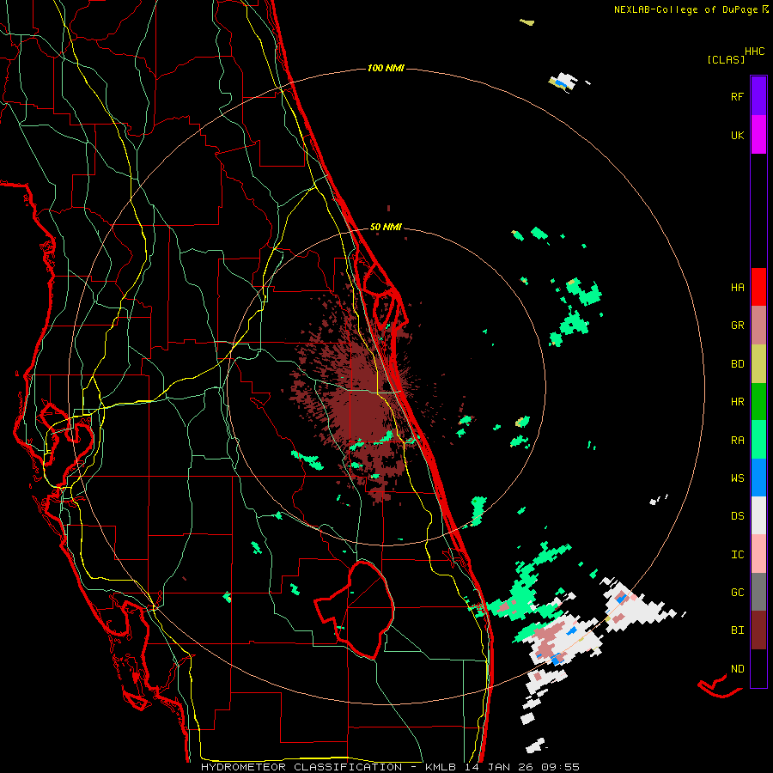This screenshot has height=773, width=773.
Task: Click the HA red legend swatch
Action: point(758,287)
